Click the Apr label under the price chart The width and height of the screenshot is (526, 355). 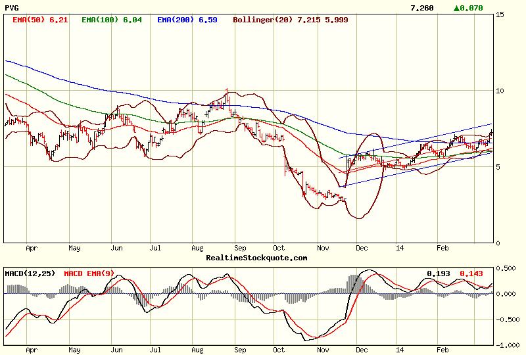31,248
